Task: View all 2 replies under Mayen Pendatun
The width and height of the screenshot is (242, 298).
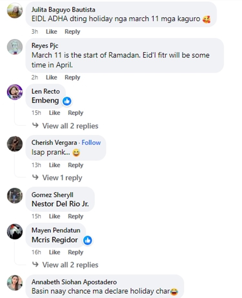Action: (x=70, y=265)
